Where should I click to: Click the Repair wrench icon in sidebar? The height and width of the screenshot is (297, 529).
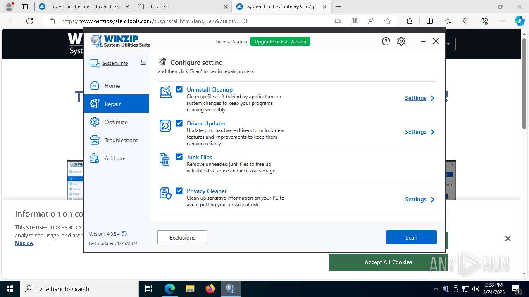click(x=95, y=104)
